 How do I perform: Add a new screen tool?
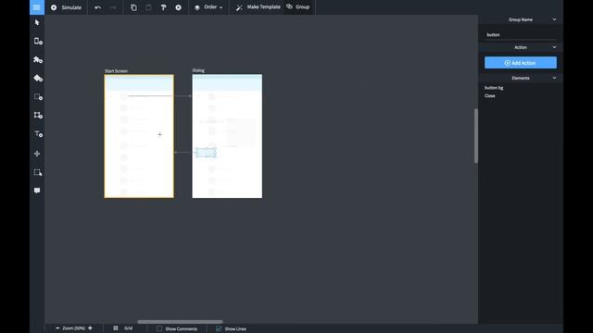coord(38,41)
